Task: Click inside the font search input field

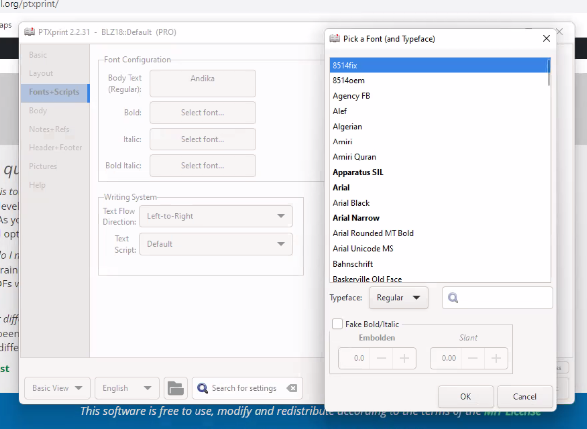Action: click(501, 298)
